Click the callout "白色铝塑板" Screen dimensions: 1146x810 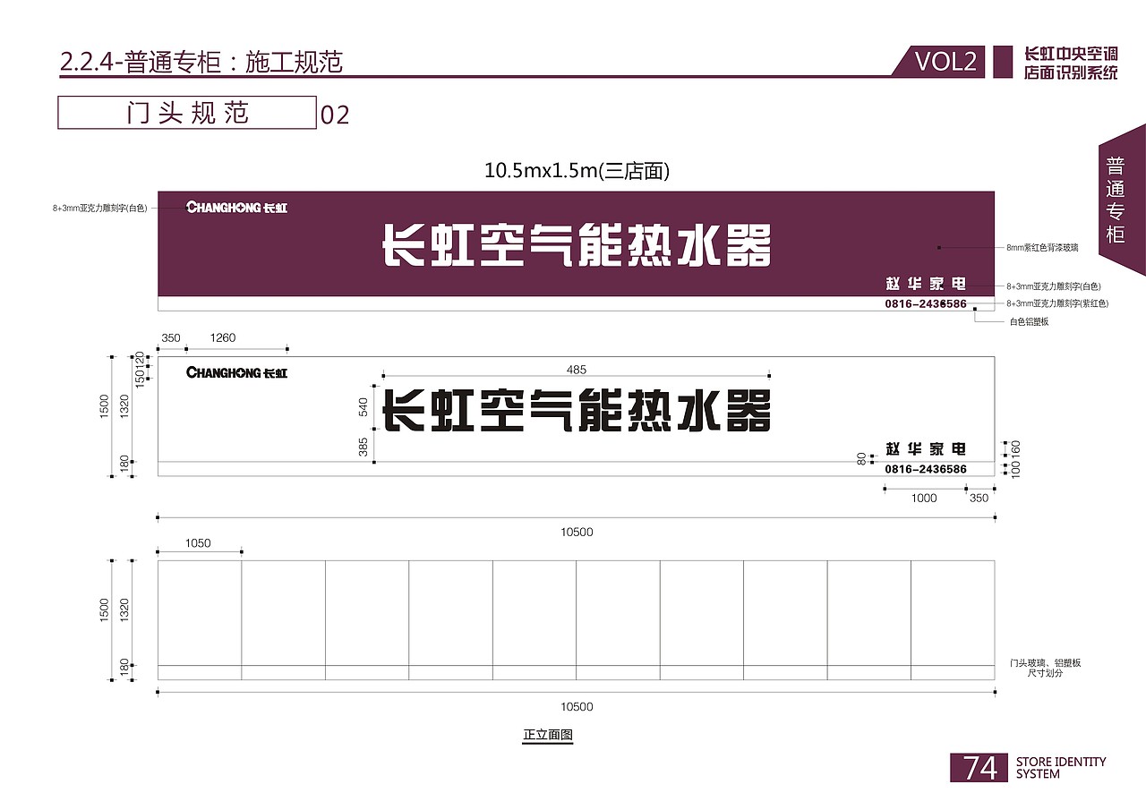pyautogui.click(x=1029, y=321)
